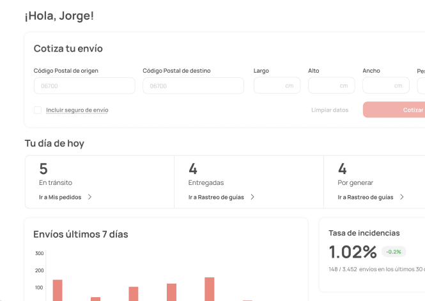Click the ¡Hola, Jorge! greeting
Screen dimensions: 425x301
coord(59,16)
